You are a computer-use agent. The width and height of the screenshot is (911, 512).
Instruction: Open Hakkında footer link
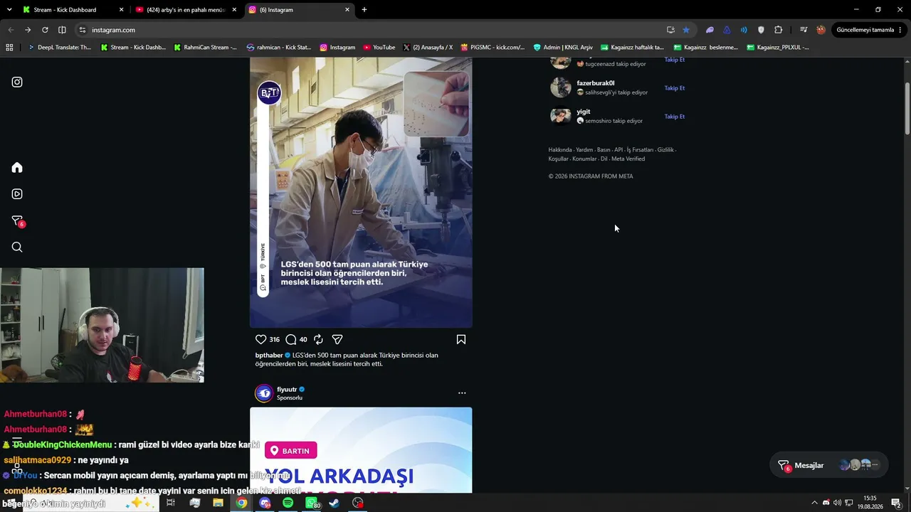coord(560,150)
